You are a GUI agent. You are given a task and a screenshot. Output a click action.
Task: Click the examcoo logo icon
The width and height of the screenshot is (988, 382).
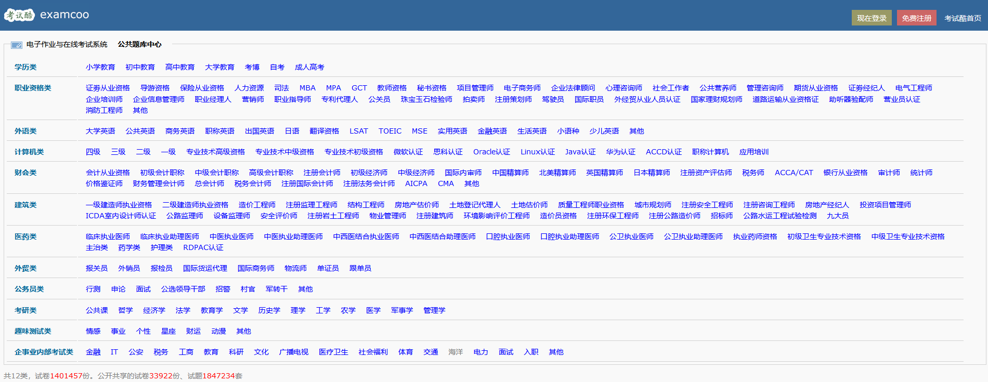tap(19, 15)
